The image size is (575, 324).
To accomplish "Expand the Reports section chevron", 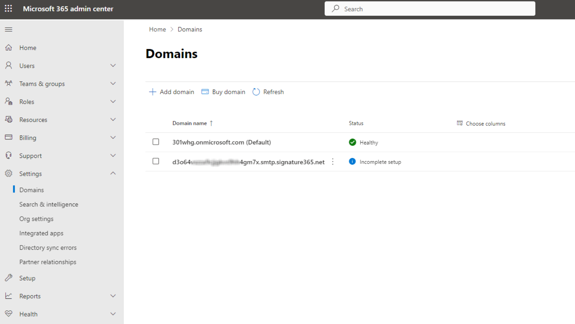I will click(x=113, y=296).
